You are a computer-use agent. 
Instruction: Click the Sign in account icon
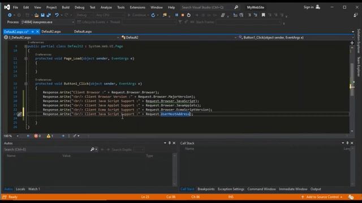pyautogui.click(x=318, y=7)
